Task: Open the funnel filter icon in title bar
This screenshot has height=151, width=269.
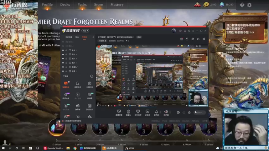Action: [x=189, y=31]
